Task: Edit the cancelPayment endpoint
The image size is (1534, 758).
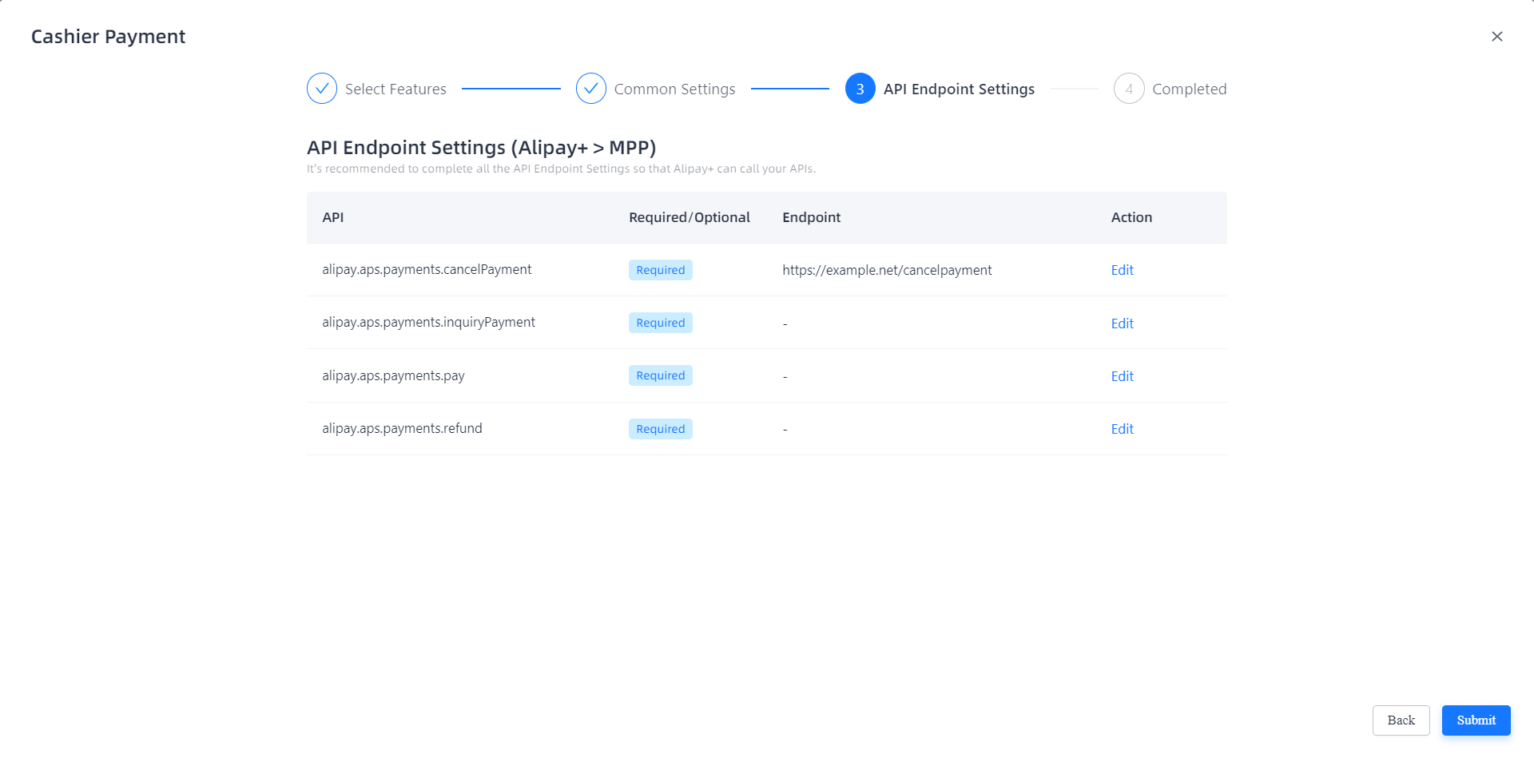Action: click(x=1122, y=270)
